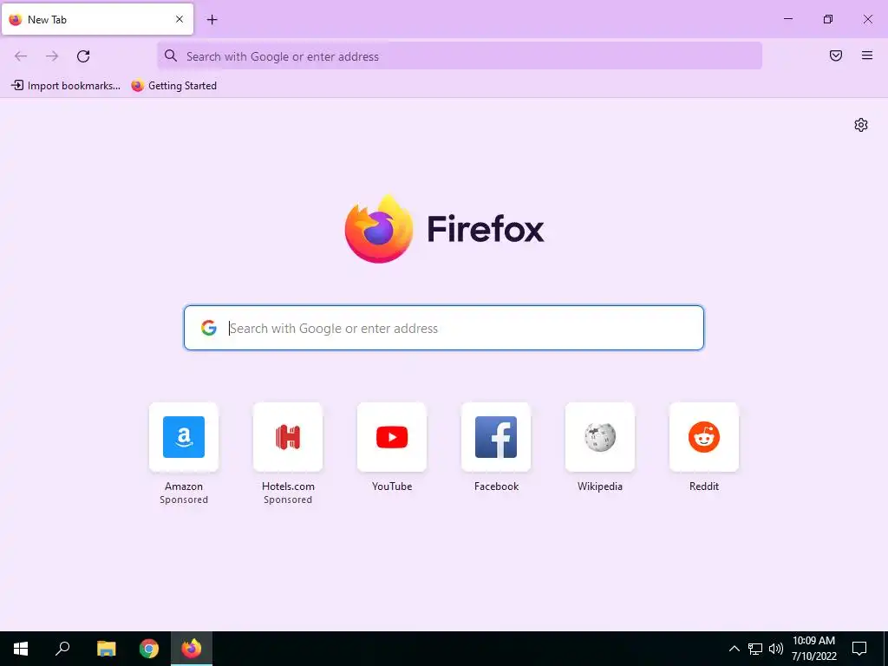This screenshot has width=888, height=666.
Task: Minimize the Firefox window
Action: (787, 19)
